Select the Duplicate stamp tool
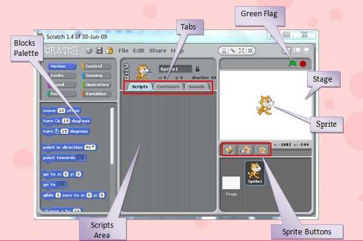The height and width of the screenshot is (241, 363). (x=223, y=50)
